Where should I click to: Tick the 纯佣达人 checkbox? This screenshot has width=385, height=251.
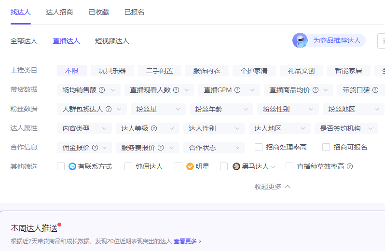(x=128, y=167)
